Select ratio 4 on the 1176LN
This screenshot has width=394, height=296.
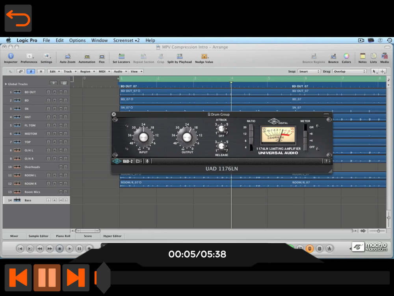(x=251, y=147)
